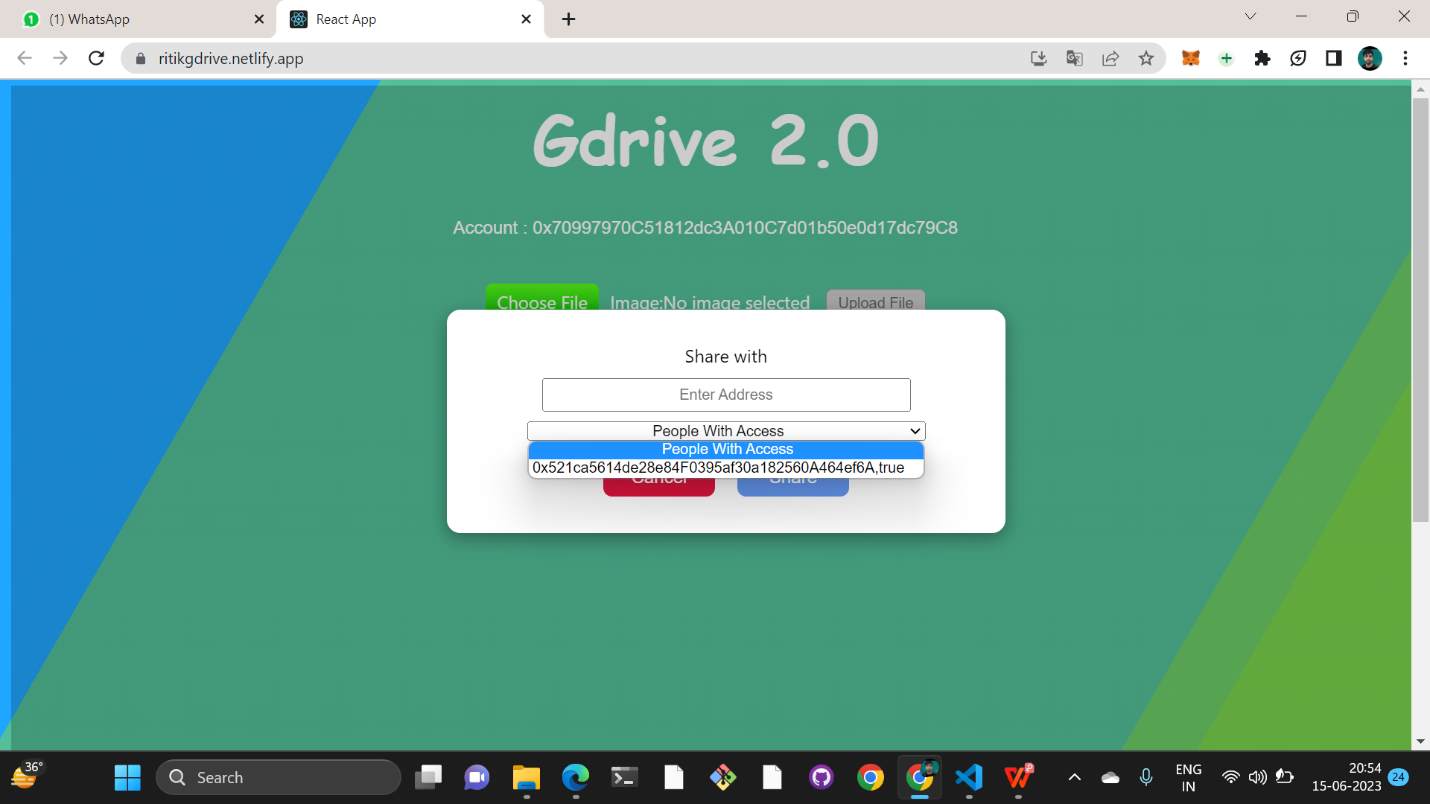Bookmark this page with the star icon

(1145, 58)
